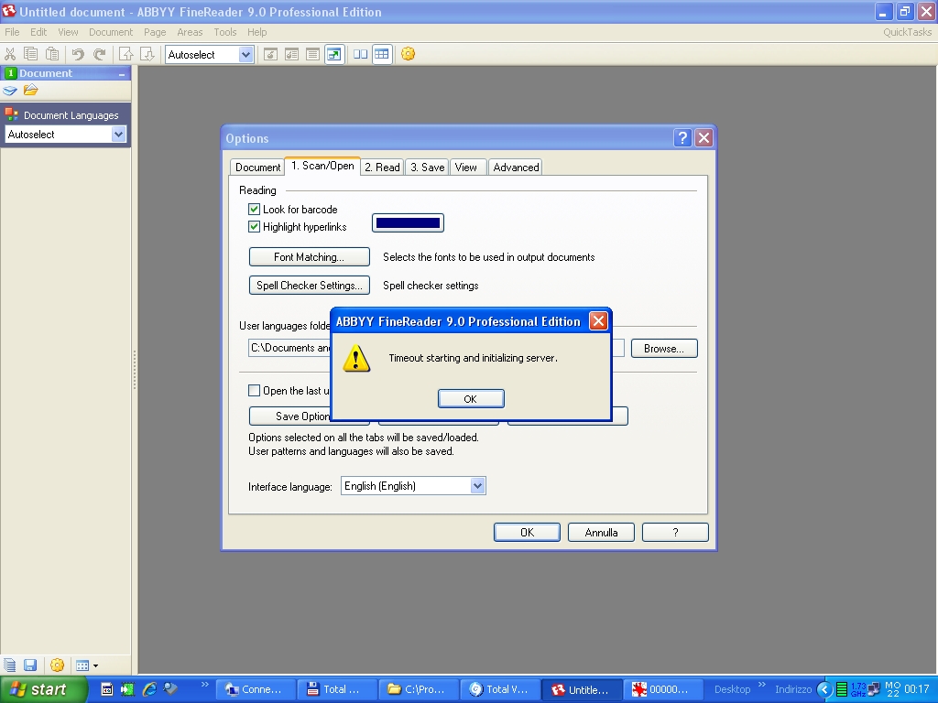Close the ABBYY FineReader warning popup
This screenshot has width=938, height=703.
click(598, 321)
